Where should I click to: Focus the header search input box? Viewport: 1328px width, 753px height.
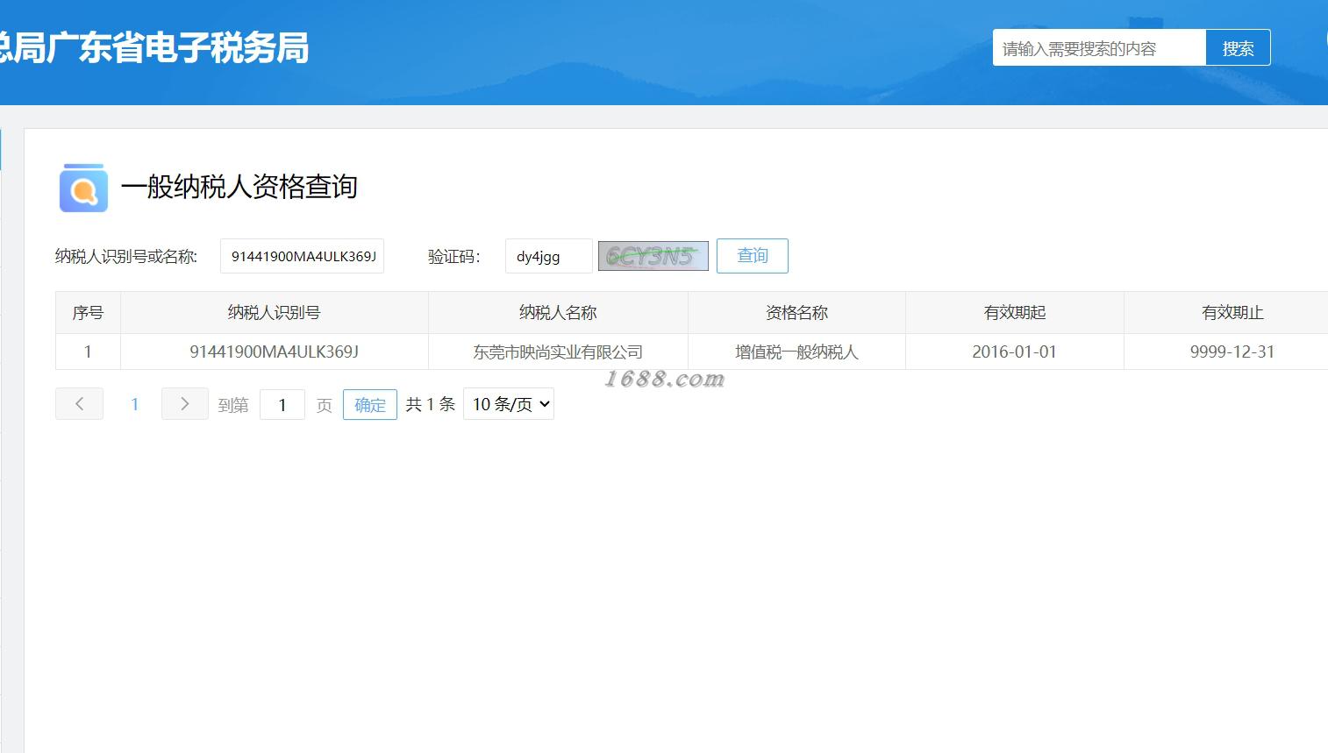click(1099, 48)
